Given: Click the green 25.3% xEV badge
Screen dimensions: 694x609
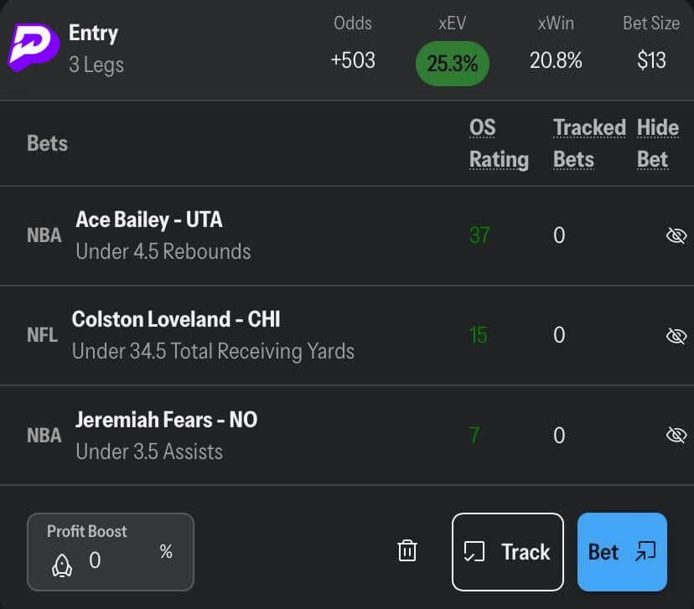Looking at the screenshot, I should pyautogui.click(x=453, y=63).
